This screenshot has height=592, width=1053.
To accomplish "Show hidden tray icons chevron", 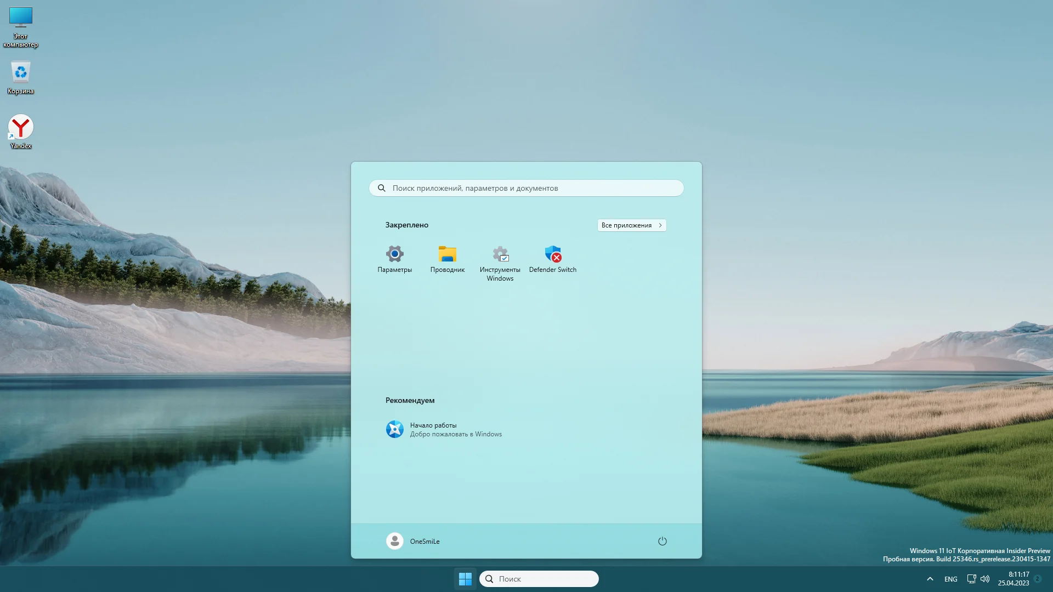I will click(930, 579).
